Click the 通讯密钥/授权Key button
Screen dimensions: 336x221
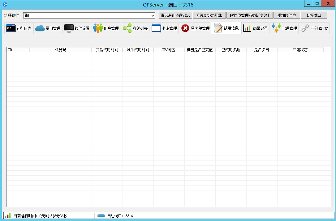click(175, 15)
